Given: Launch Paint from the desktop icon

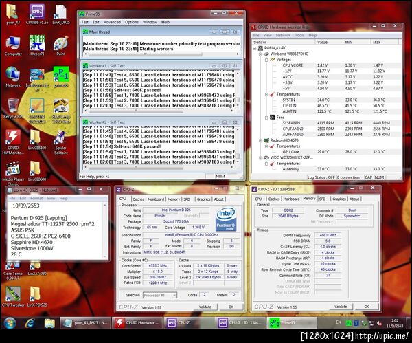Looking at the screenshot, I should (x=60, y=46).
